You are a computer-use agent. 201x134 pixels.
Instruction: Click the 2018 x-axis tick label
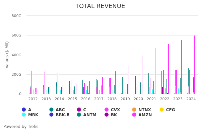112,99
